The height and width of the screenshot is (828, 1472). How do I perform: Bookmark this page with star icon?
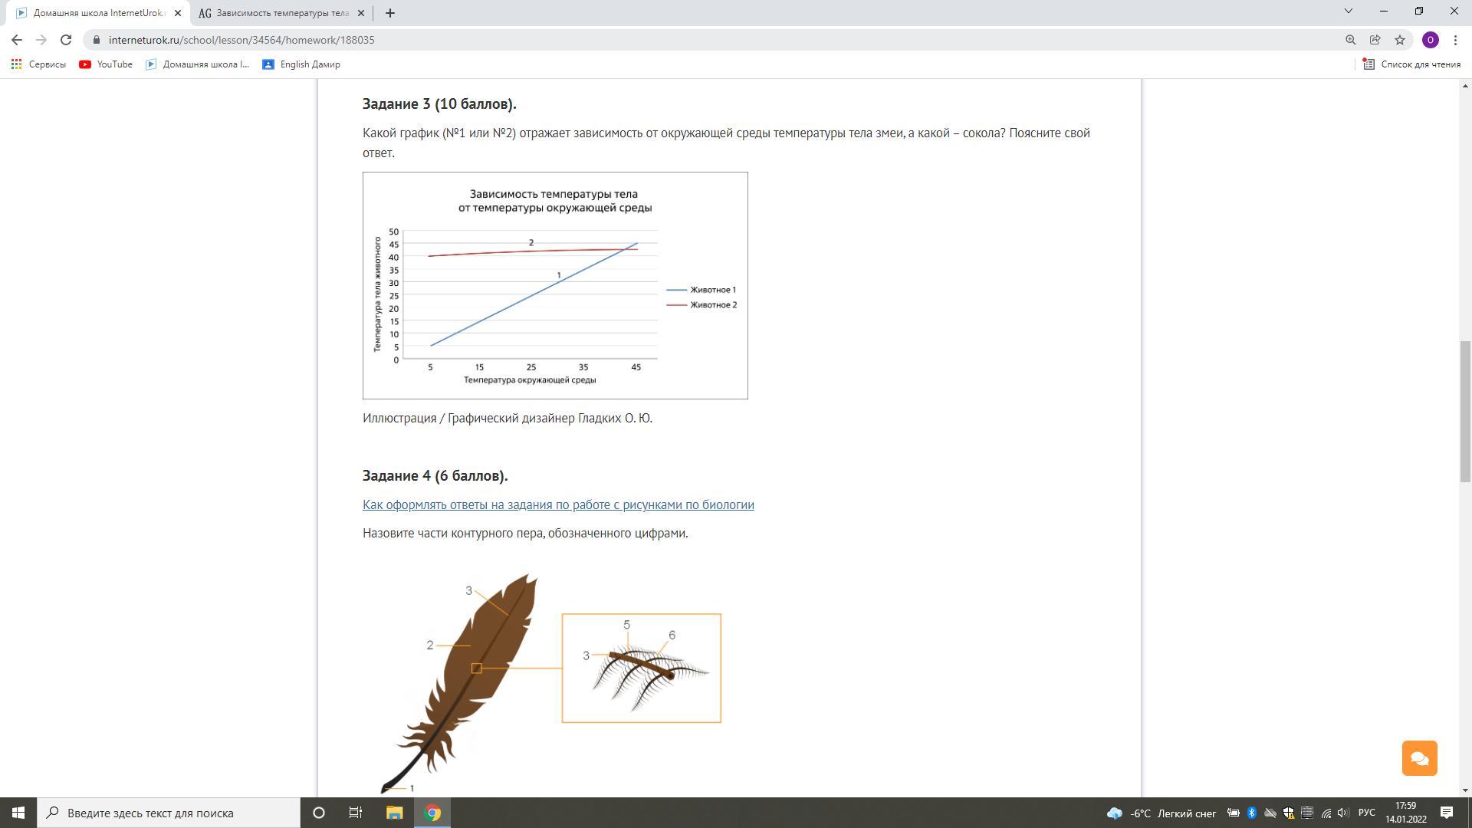(1400, 40)
